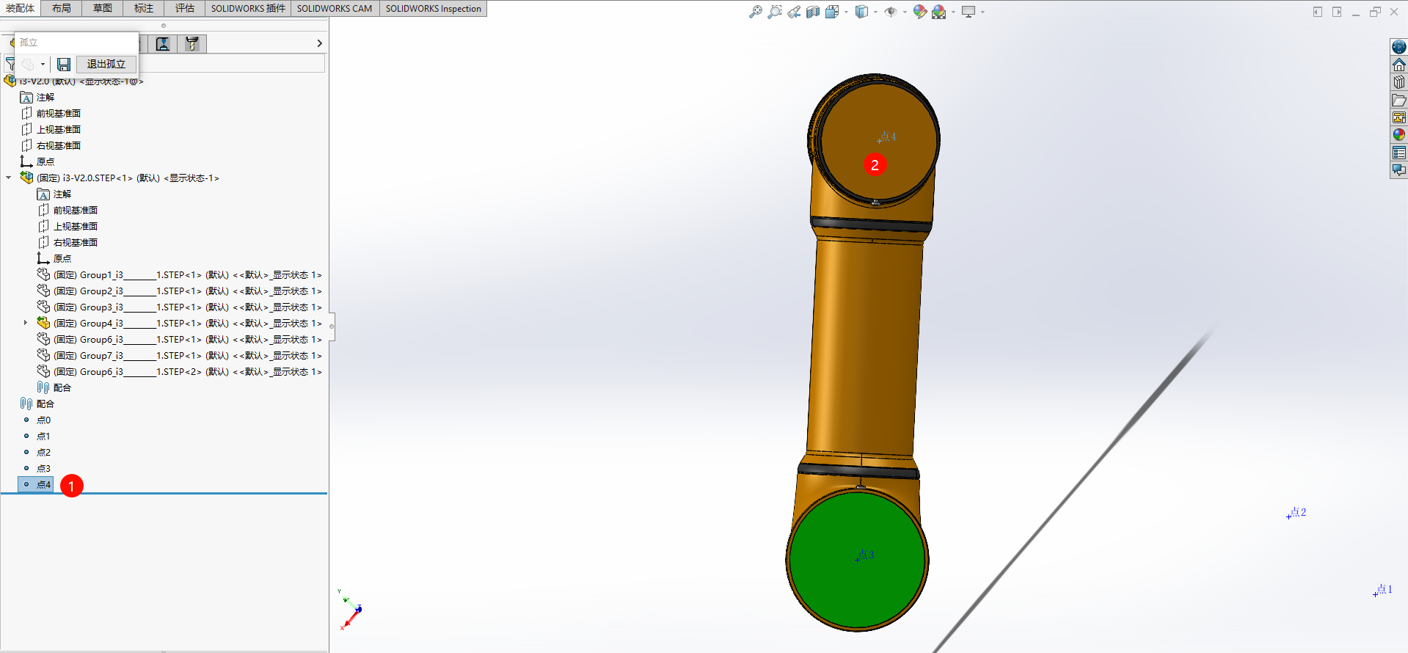Select the 点4 item in the tree
1408x653 pixels.
36,484
